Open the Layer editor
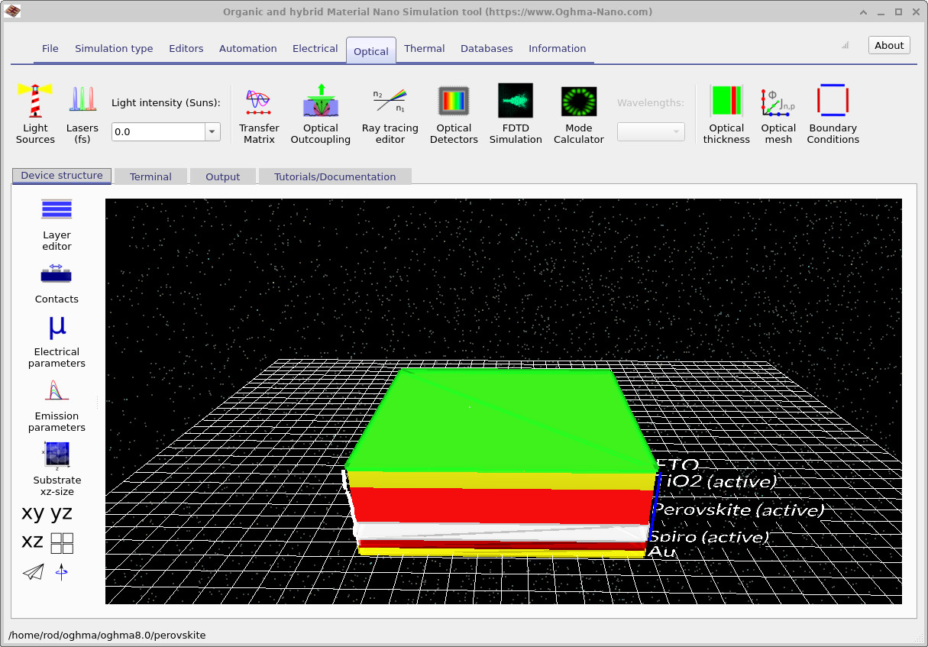Screen dimensions: 928x647 tap(57, 222)
